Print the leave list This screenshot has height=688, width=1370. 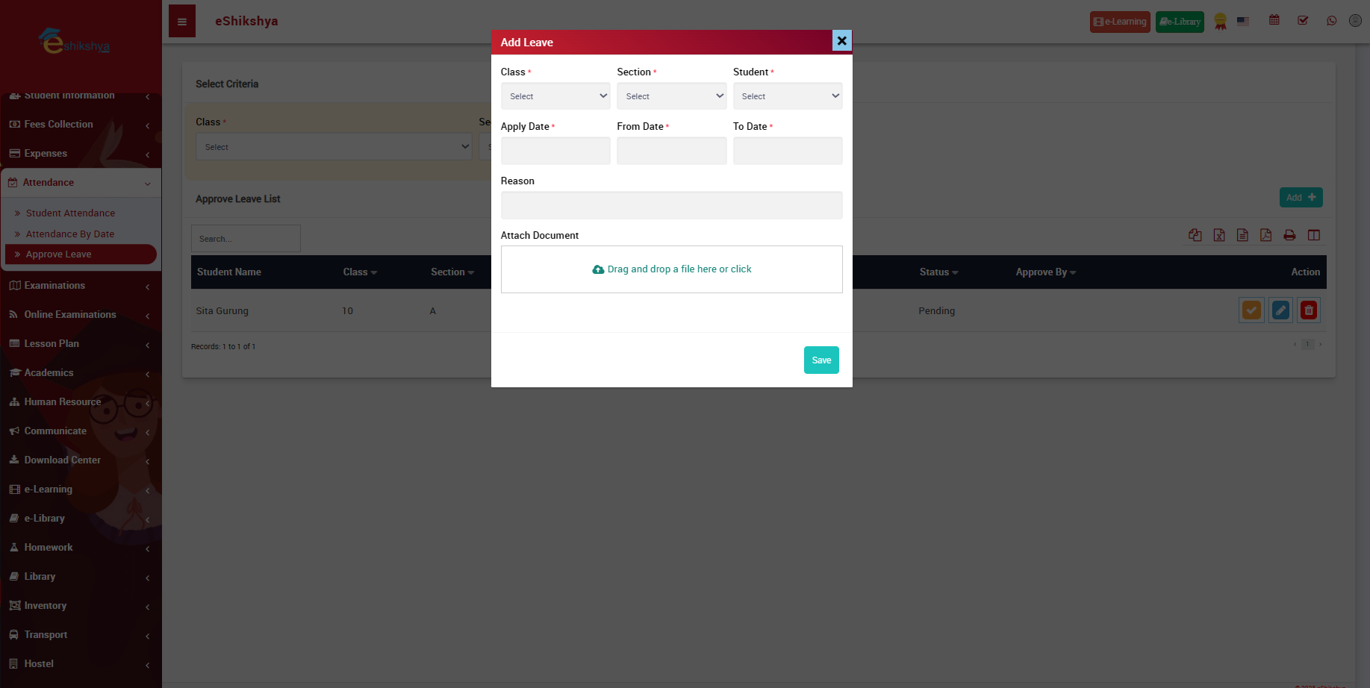(x=1289, y=236)
